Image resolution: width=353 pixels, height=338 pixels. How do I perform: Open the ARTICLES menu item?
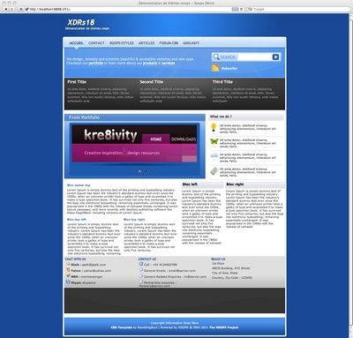146,43
